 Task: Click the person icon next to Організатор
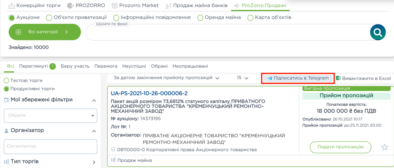coord(7,131)
